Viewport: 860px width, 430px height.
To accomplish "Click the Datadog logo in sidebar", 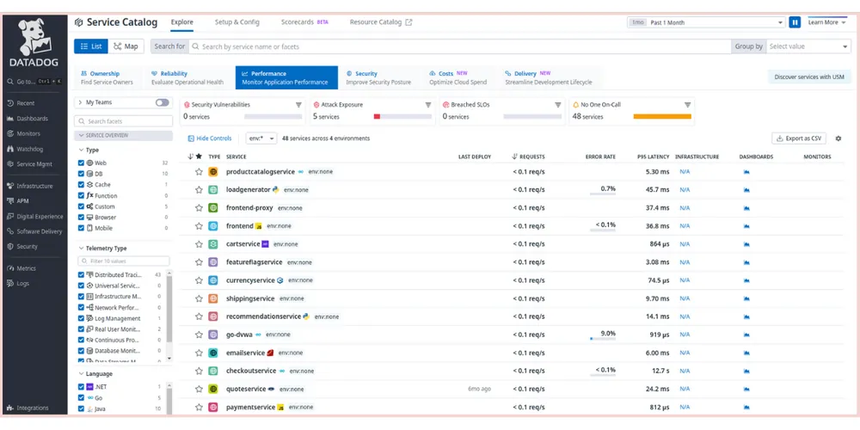I will 35,44.
